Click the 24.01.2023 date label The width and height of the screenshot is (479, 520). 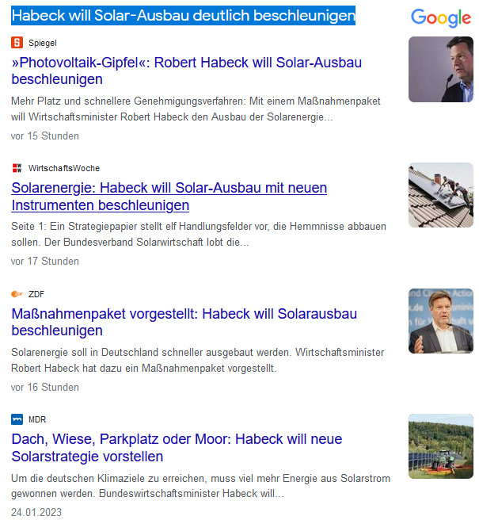36,512
